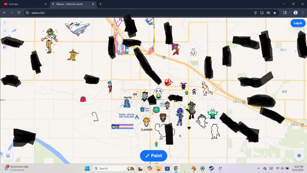The height and width of the screenshot is (173, 307).
Task: Open the Twitch icon on the map sidebar
Action: (5, 47)
